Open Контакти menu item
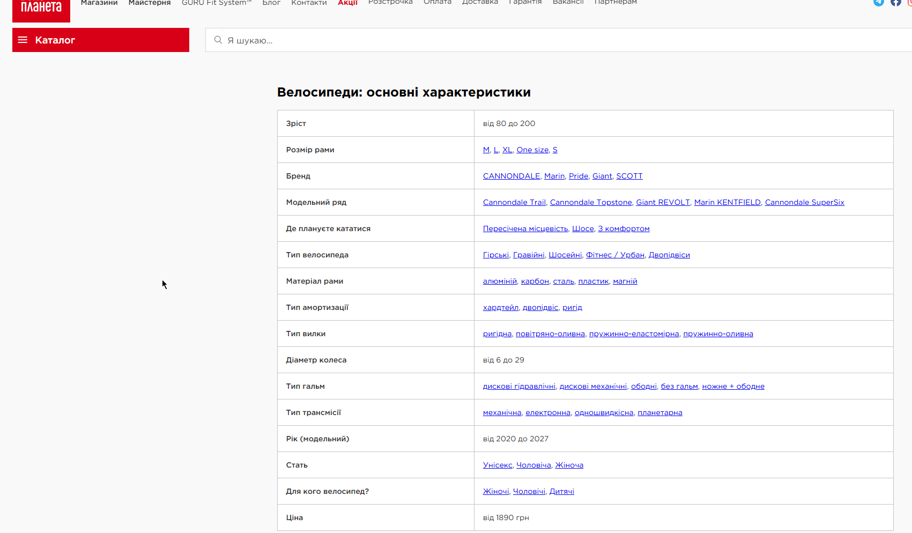 309,3
